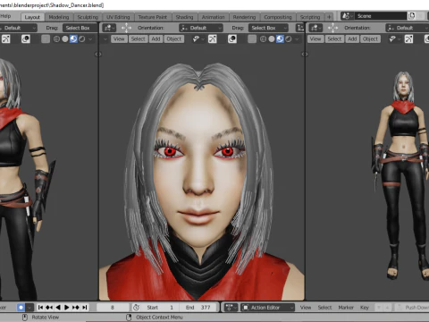The image size is (429, 322).
Task: Open editor type menu in middle viewport
Action: (x=109, y=28)
